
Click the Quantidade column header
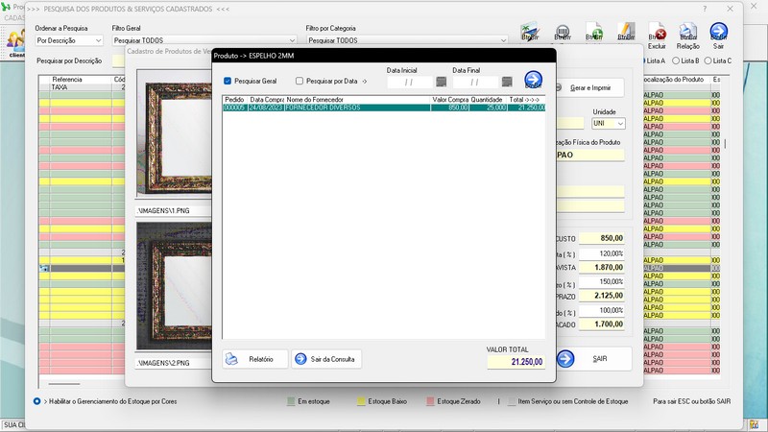point(488,100)
